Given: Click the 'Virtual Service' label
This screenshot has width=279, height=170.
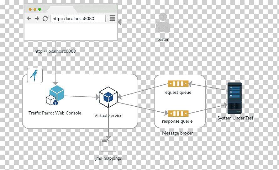Looking at the screenshot, I should tap(108, 115).
